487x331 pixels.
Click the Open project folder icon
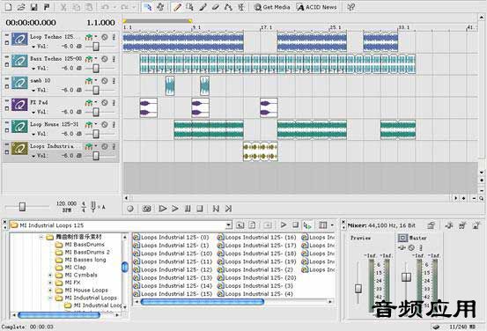coord(21,7)
